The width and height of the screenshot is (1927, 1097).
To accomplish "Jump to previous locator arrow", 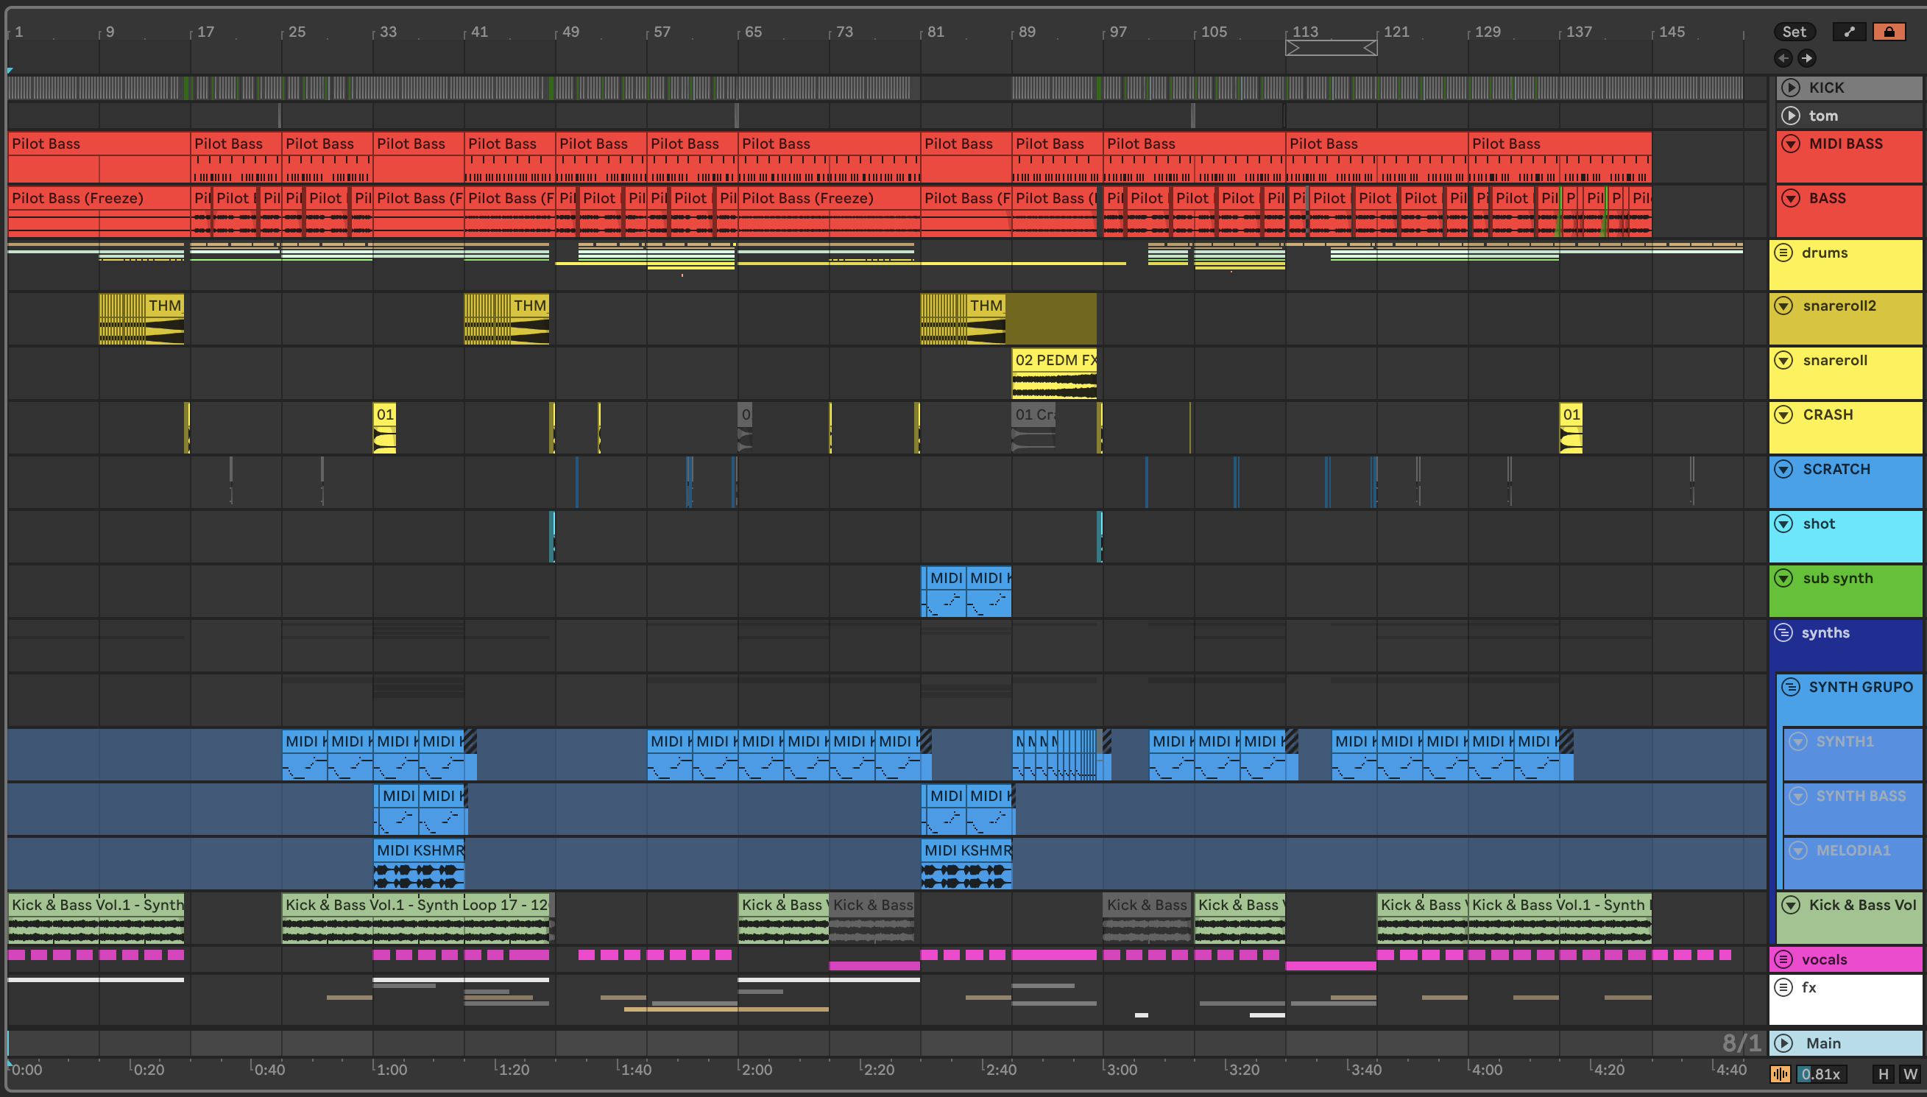I will click(x=1783, y=58).
